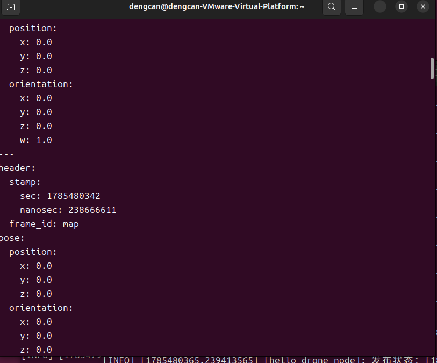Click the terminal scrollbar thumb
This screenshot has height=363, width=437.
click(432, 68)
